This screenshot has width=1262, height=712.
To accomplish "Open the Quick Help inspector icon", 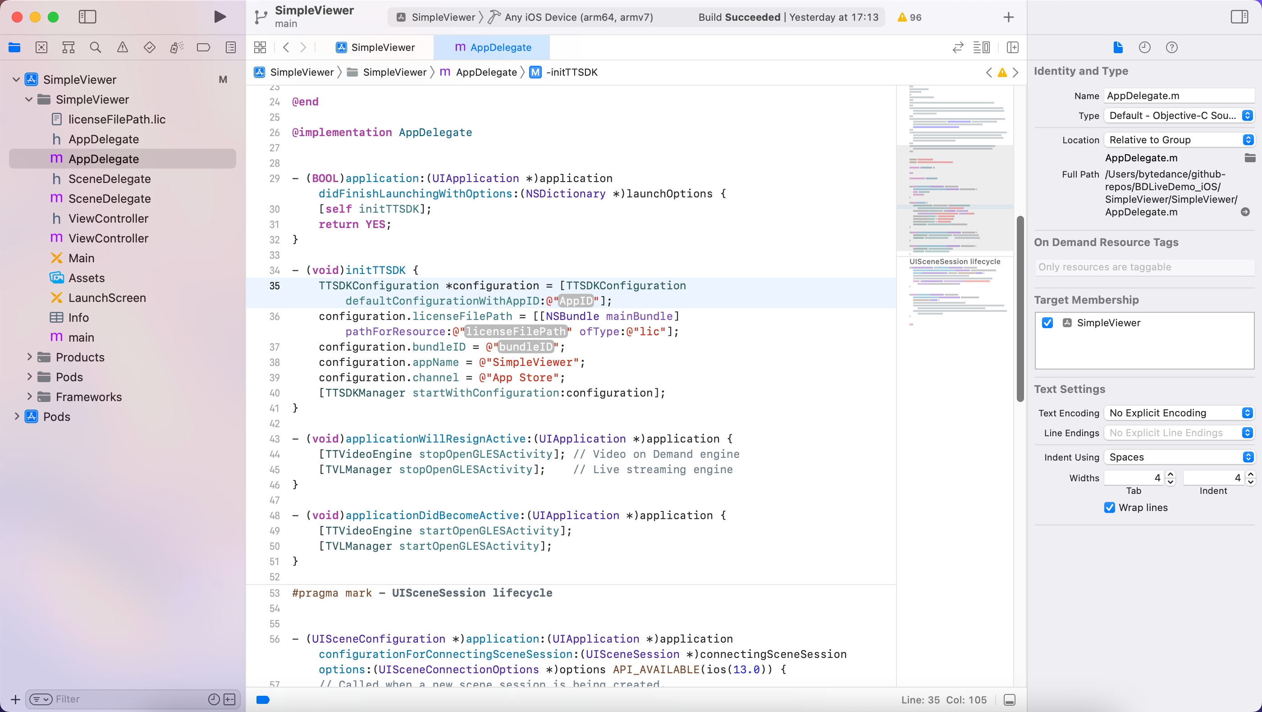I will [x=1171, y=47].
